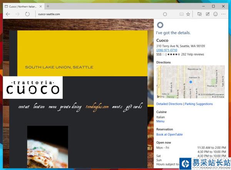Viewport: 231px width, 170px height.
Task: Maximize the Edge browser window
Action: click(x=213, y=6)
